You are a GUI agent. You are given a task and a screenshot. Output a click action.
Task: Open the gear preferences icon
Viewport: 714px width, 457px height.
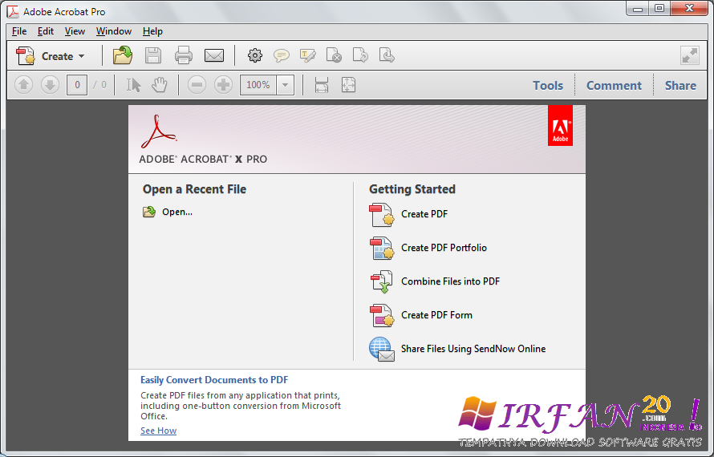click(255, 55)
